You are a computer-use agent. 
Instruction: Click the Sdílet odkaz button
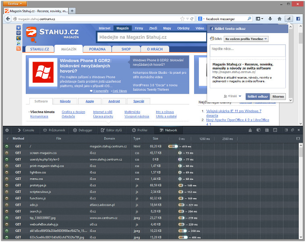coord(257,96)
